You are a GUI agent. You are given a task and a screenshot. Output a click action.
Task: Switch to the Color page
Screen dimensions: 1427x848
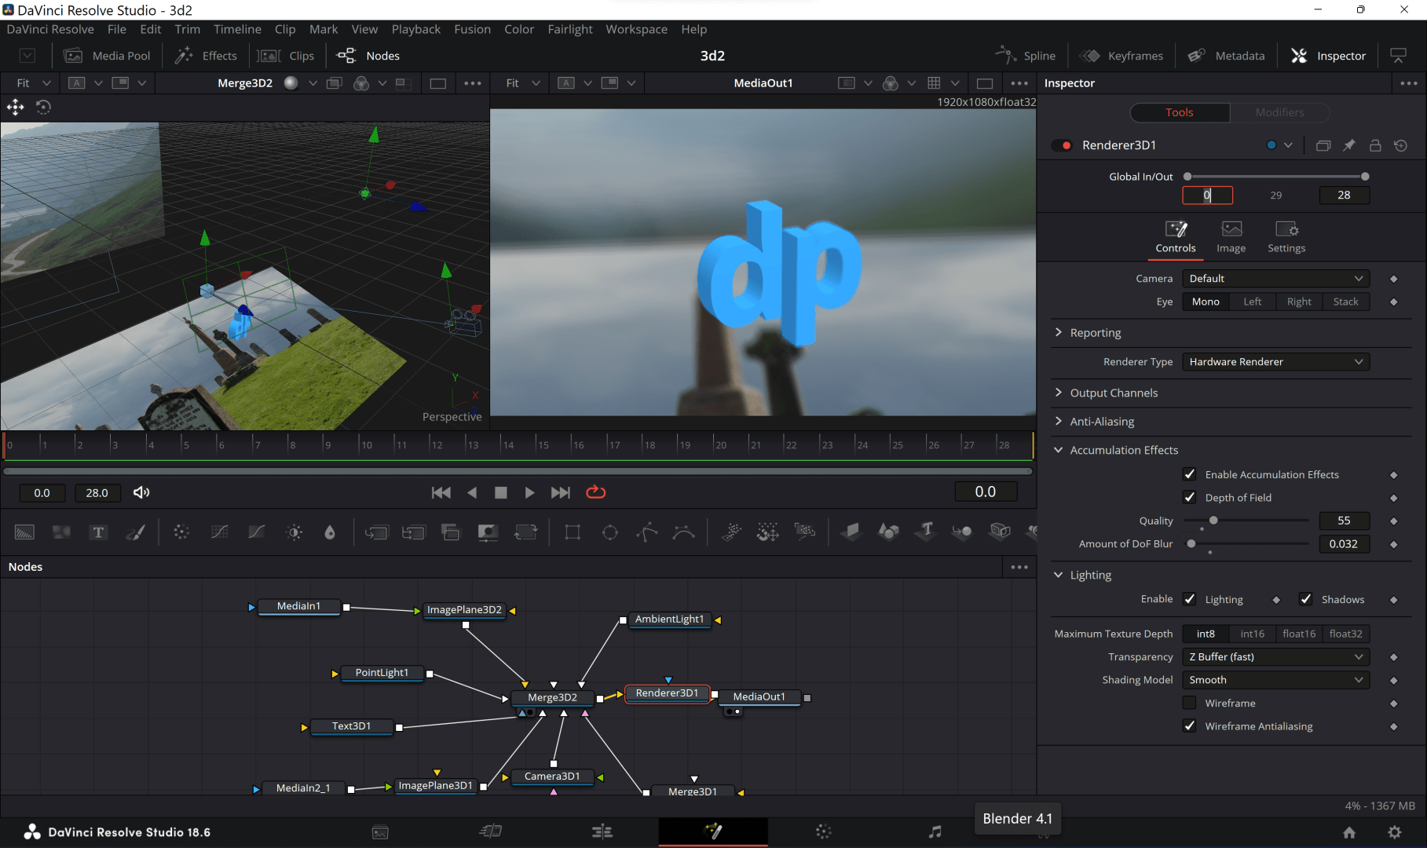pyautogui.click(x=823, y=832)
